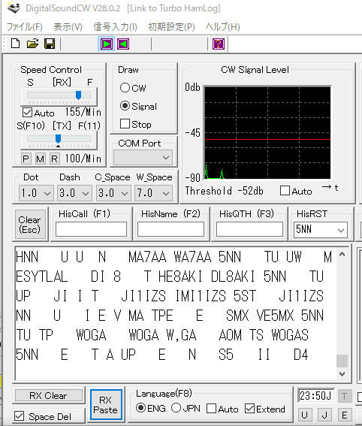362x426 pixels.
Task: Uncheck the RX speed Auto checkbox
Action: 28,113
